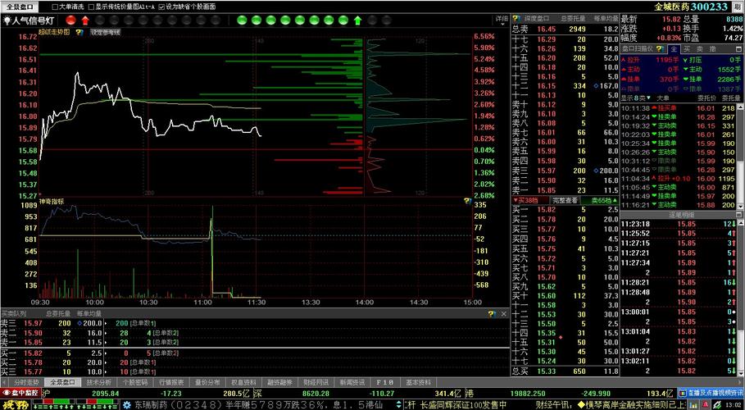The image size is (745, 410).
Task: Click help icon next to 超级走势图
Action: tap(79, 32)
